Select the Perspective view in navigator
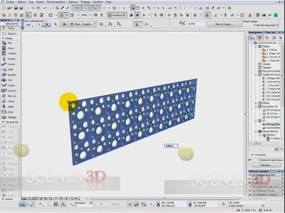The image size is (285, 213). click(271, 124)
